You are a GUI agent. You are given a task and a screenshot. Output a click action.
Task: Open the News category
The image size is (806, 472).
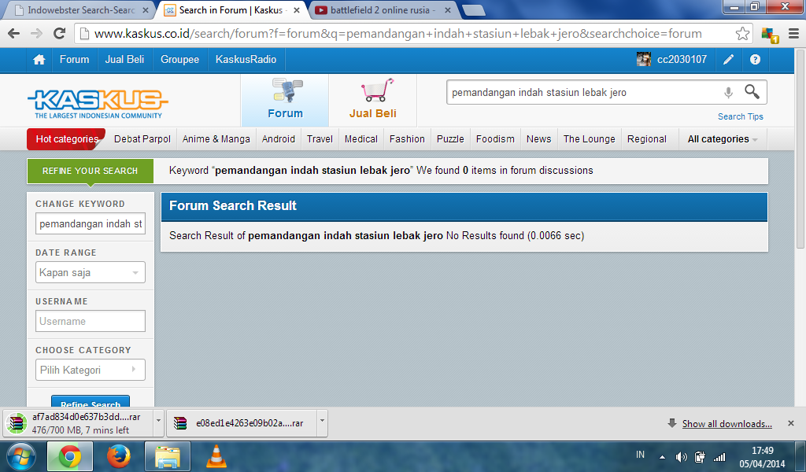coord(538,139)
